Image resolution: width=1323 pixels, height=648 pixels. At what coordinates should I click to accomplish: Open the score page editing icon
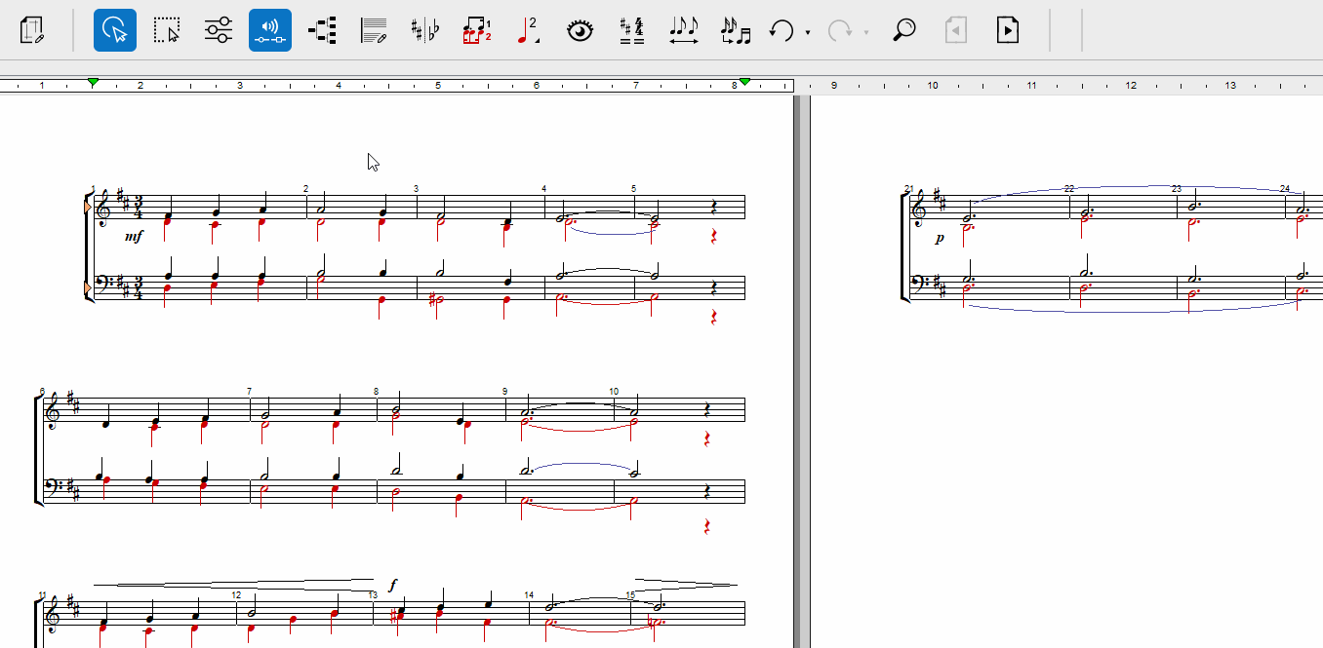33,30
